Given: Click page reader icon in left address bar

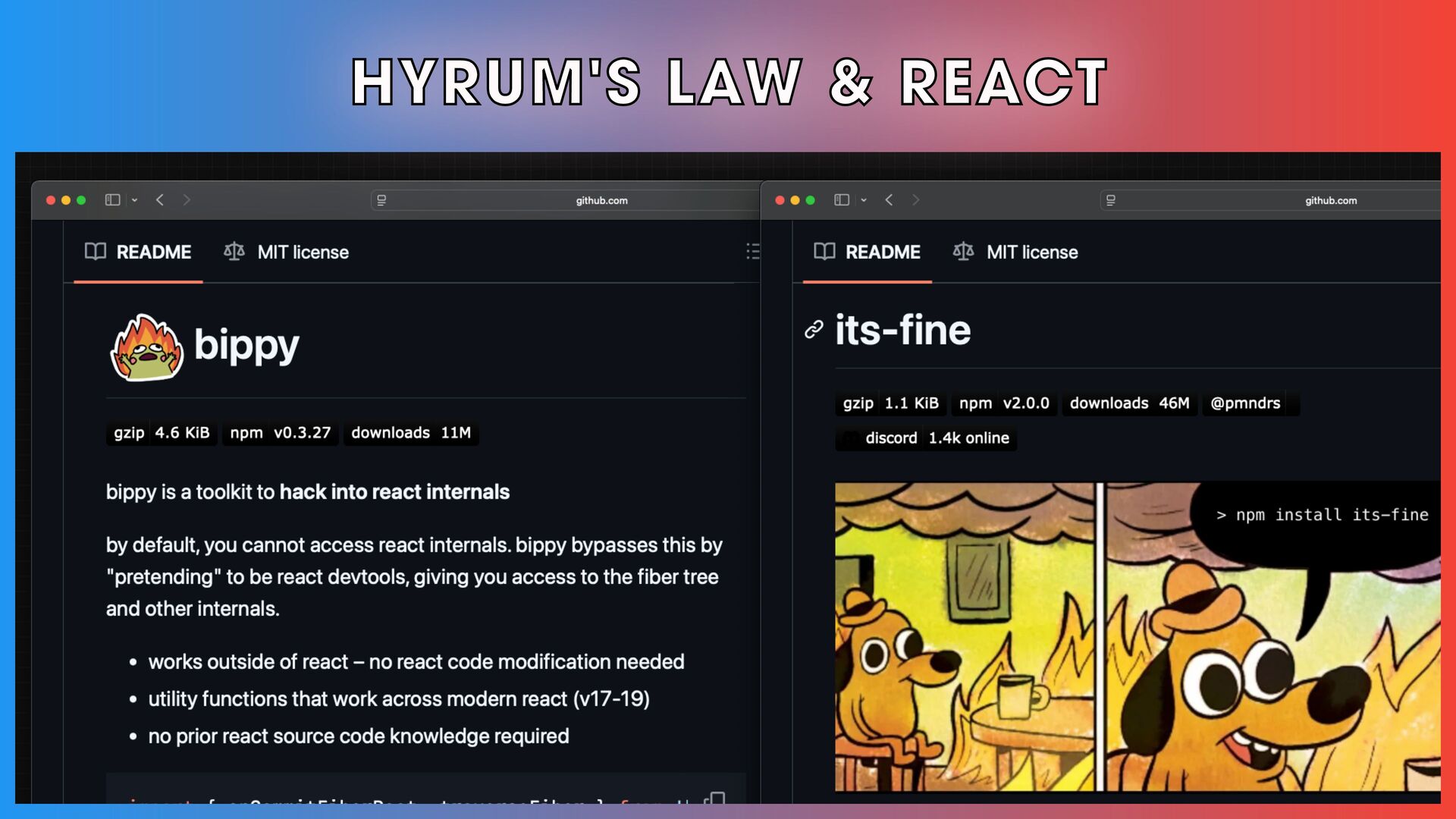Looking at the screenshot, I should 381,200.
